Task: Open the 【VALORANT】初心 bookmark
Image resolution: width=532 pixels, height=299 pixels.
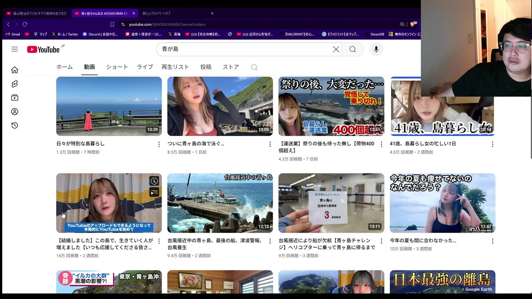Action: tap(297, 34)
